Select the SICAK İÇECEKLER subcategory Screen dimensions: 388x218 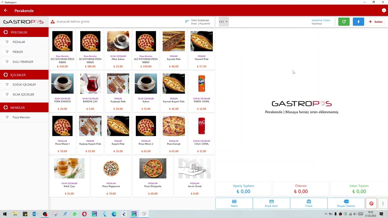pos(24,94)
